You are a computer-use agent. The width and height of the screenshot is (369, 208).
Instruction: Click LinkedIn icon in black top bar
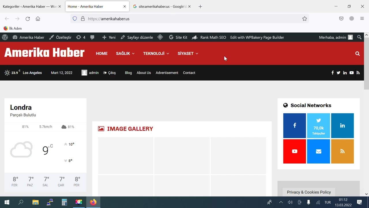(x=345, y=73)
